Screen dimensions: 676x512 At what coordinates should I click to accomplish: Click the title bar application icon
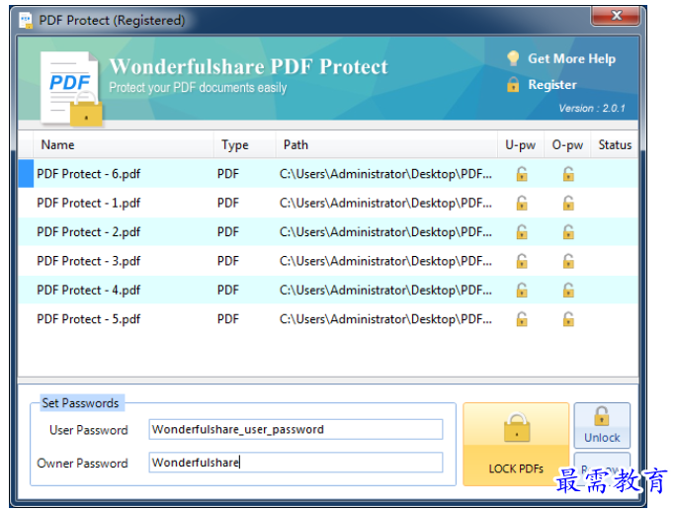[x=26, y=21]
